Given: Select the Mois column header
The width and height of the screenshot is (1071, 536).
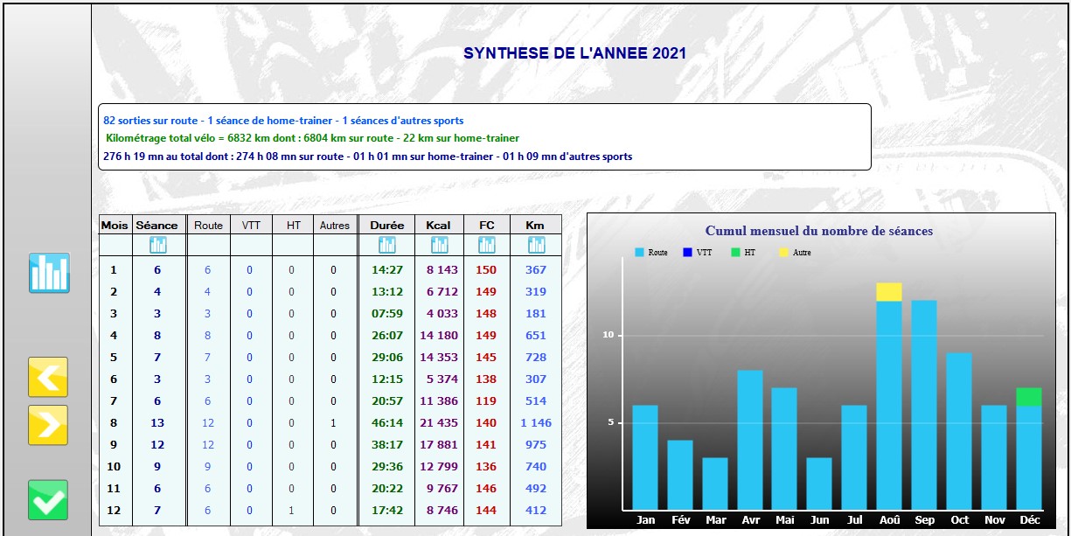Looking at the screenshot, I should point(114,225).
